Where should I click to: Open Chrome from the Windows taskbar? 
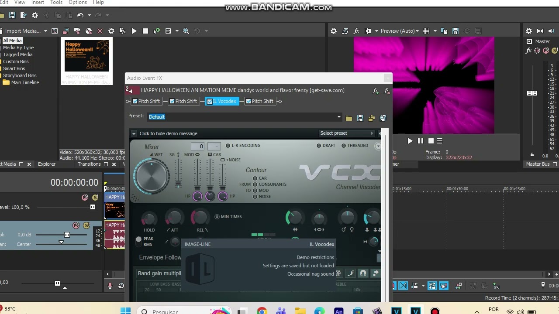(262, 311)
